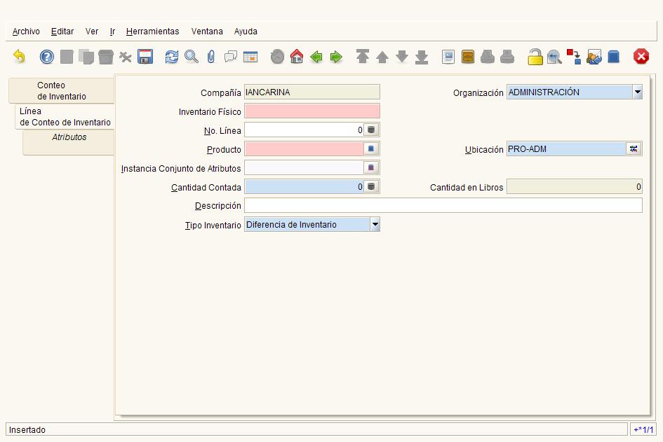Open chat with the speech bubbles icon

[x=230, y=57]
